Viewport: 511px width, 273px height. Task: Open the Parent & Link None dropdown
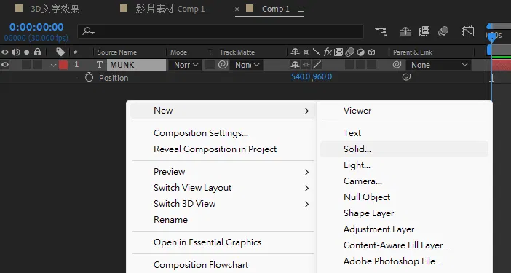(x=438, y=65)
